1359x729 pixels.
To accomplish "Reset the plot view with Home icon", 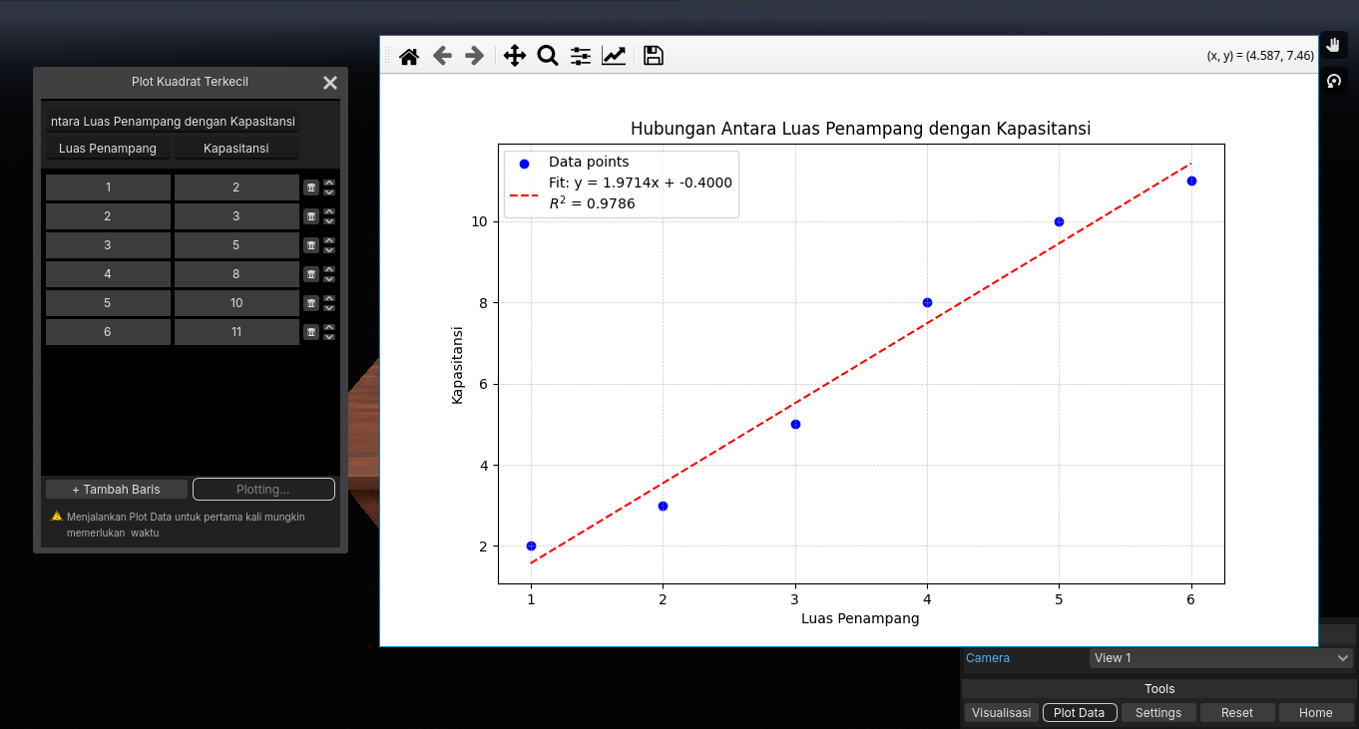I will (408, 56).
